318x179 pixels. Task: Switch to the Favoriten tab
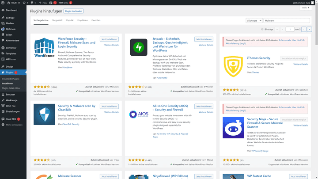pos(96,20)
